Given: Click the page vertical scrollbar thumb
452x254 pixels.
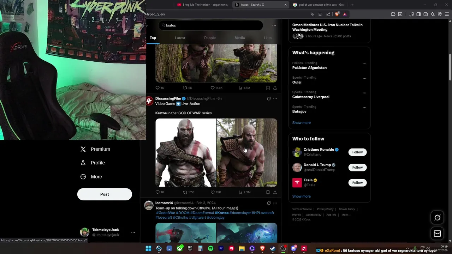Looking at the screenshot, I should pyautogui.click(x=450, y=67).
